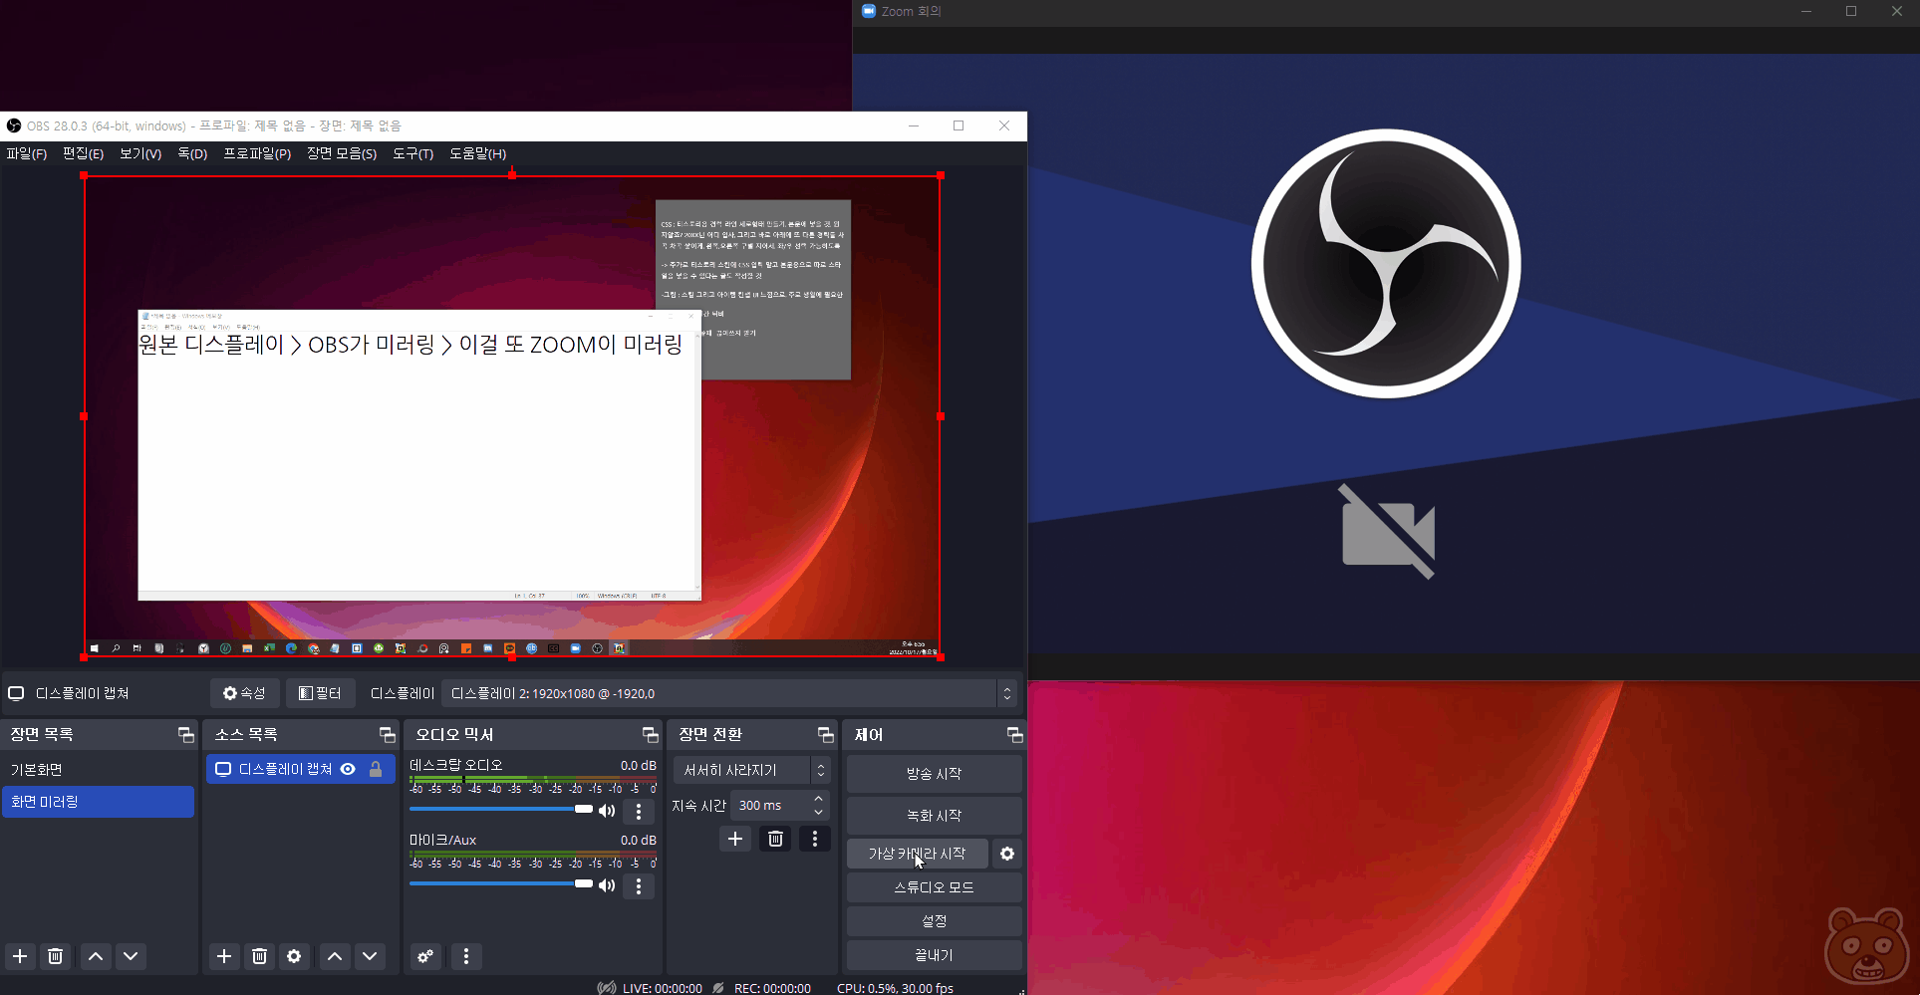Click the 방송 시작 button

[934, 774]
